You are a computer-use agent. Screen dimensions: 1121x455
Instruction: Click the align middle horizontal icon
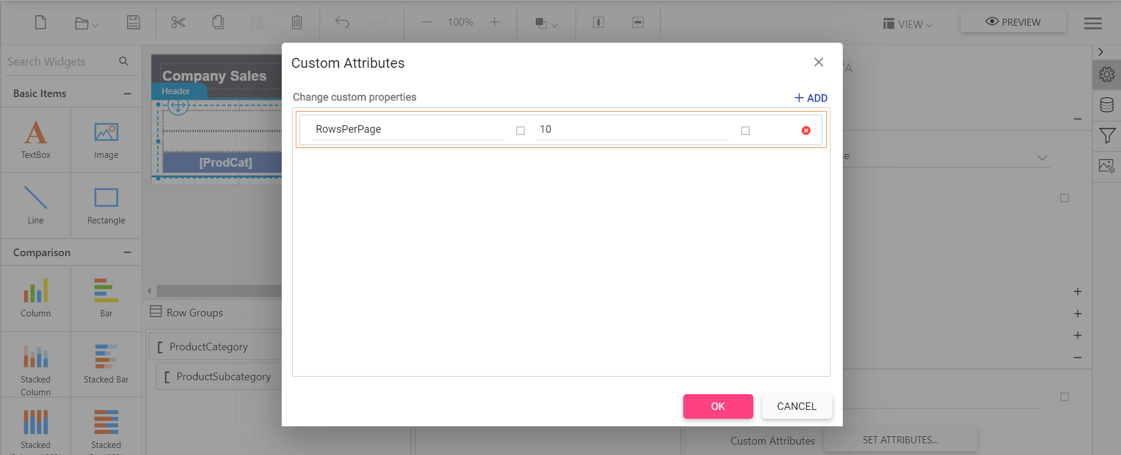coord(638,22)
